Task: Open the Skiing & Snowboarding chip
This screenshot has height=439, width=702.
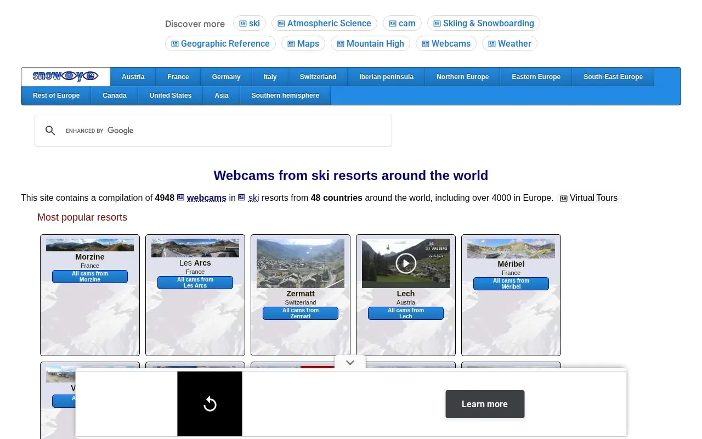Action: tap(484, 23)
